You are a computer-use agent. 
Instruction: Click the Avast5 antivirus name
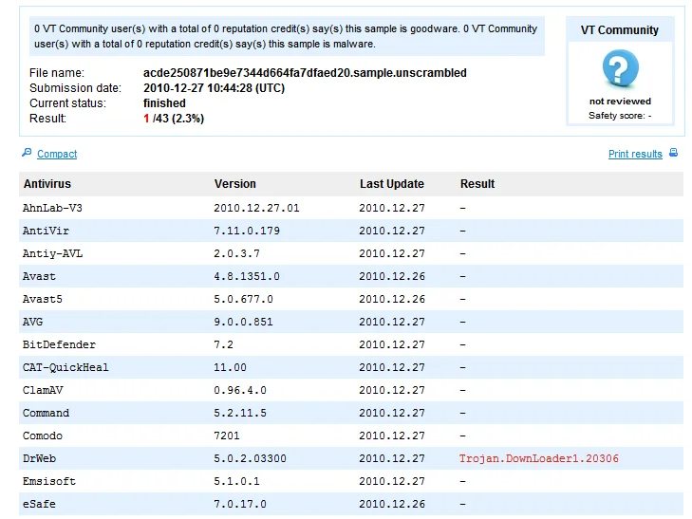click(43, 299)
